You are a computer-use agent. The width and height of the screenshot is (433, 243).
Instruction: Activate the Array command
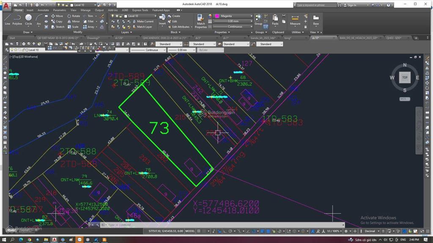tap(89, 27)
